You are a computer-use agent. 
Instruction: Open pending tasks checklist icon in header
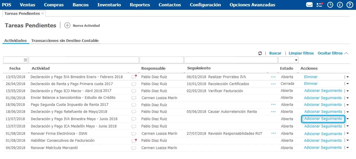[x=319, y=5]
